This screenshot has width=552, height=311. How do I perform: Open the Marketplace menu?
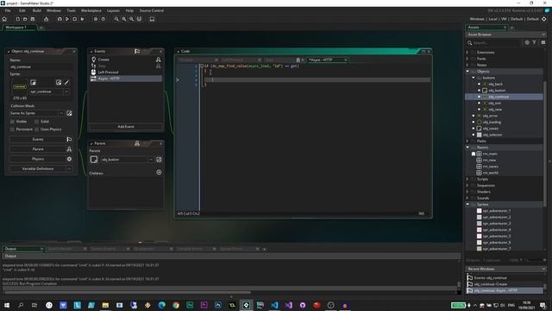(91, 10)
